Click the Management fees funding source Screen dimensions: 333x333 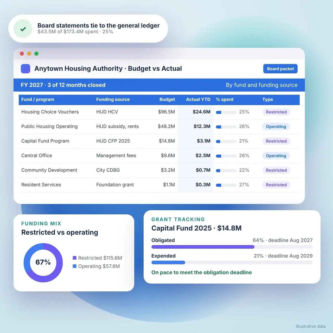pos(116,156)
